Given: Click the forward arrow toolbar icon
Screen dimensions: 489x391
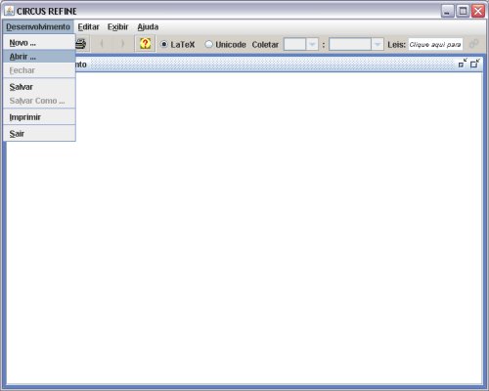Looking at the screenshot, I should coord(122,44).
